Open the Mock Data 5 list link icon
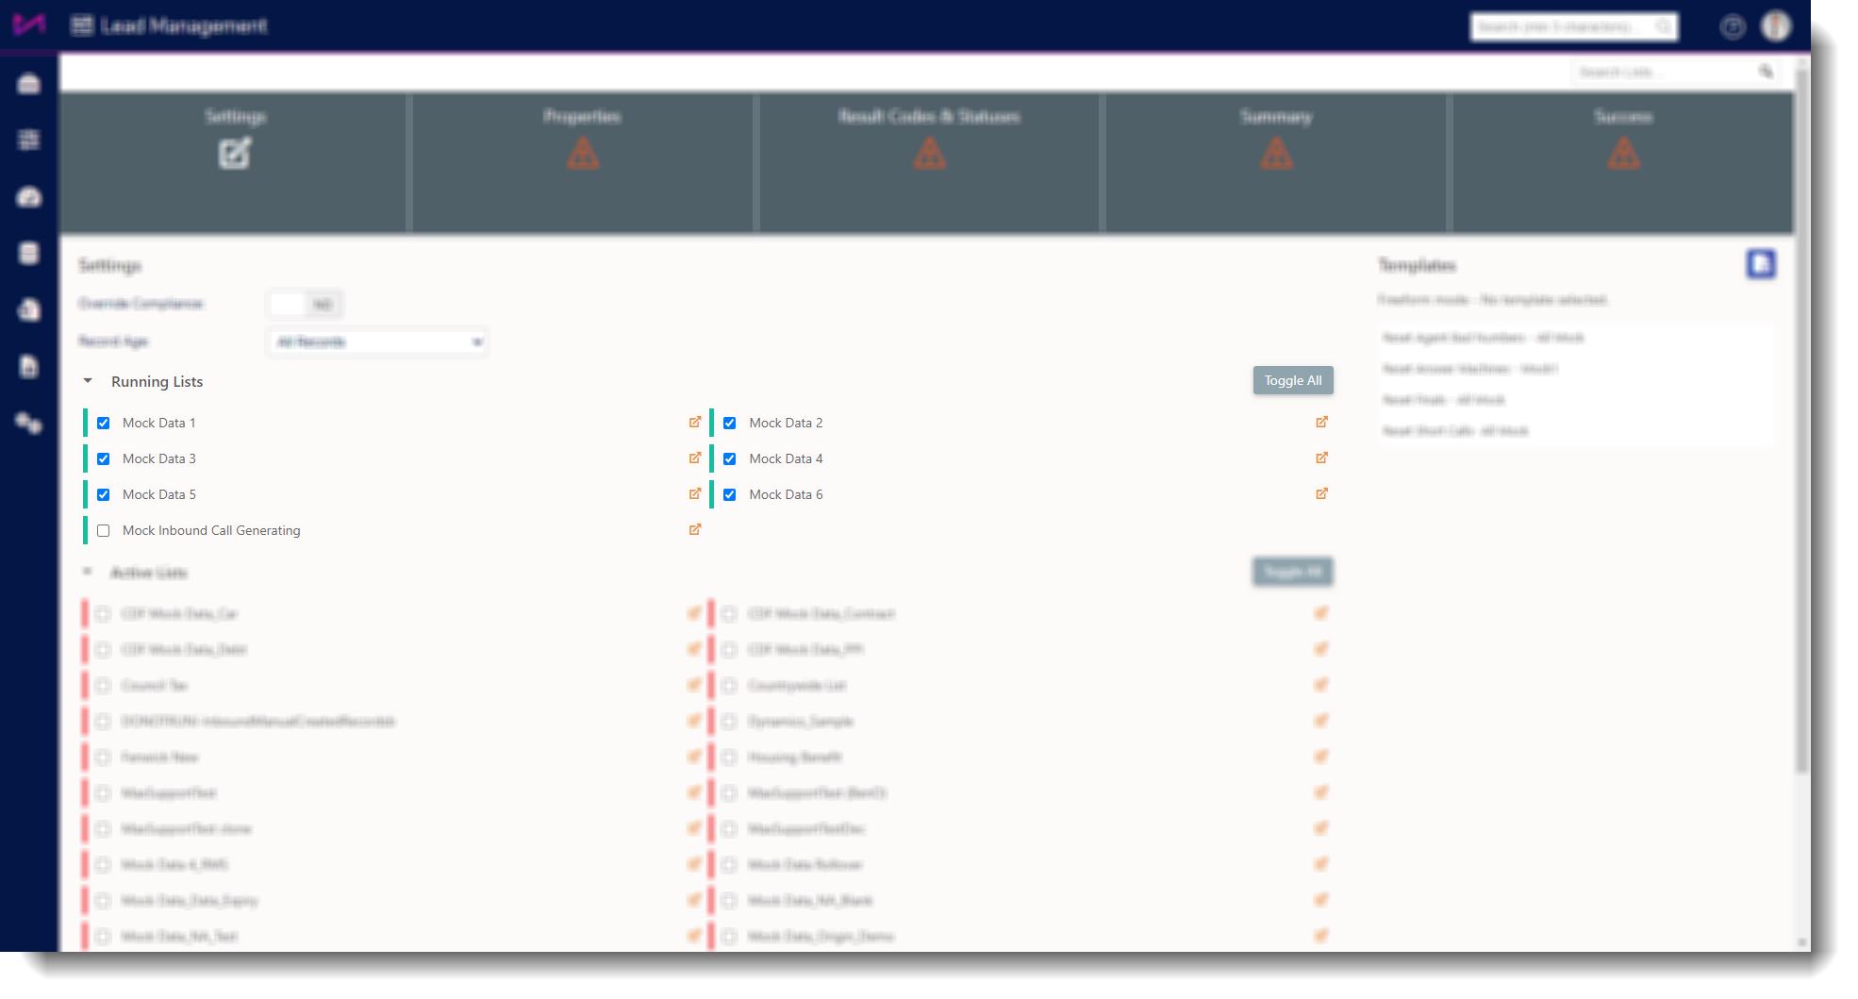 pos(695,494)
